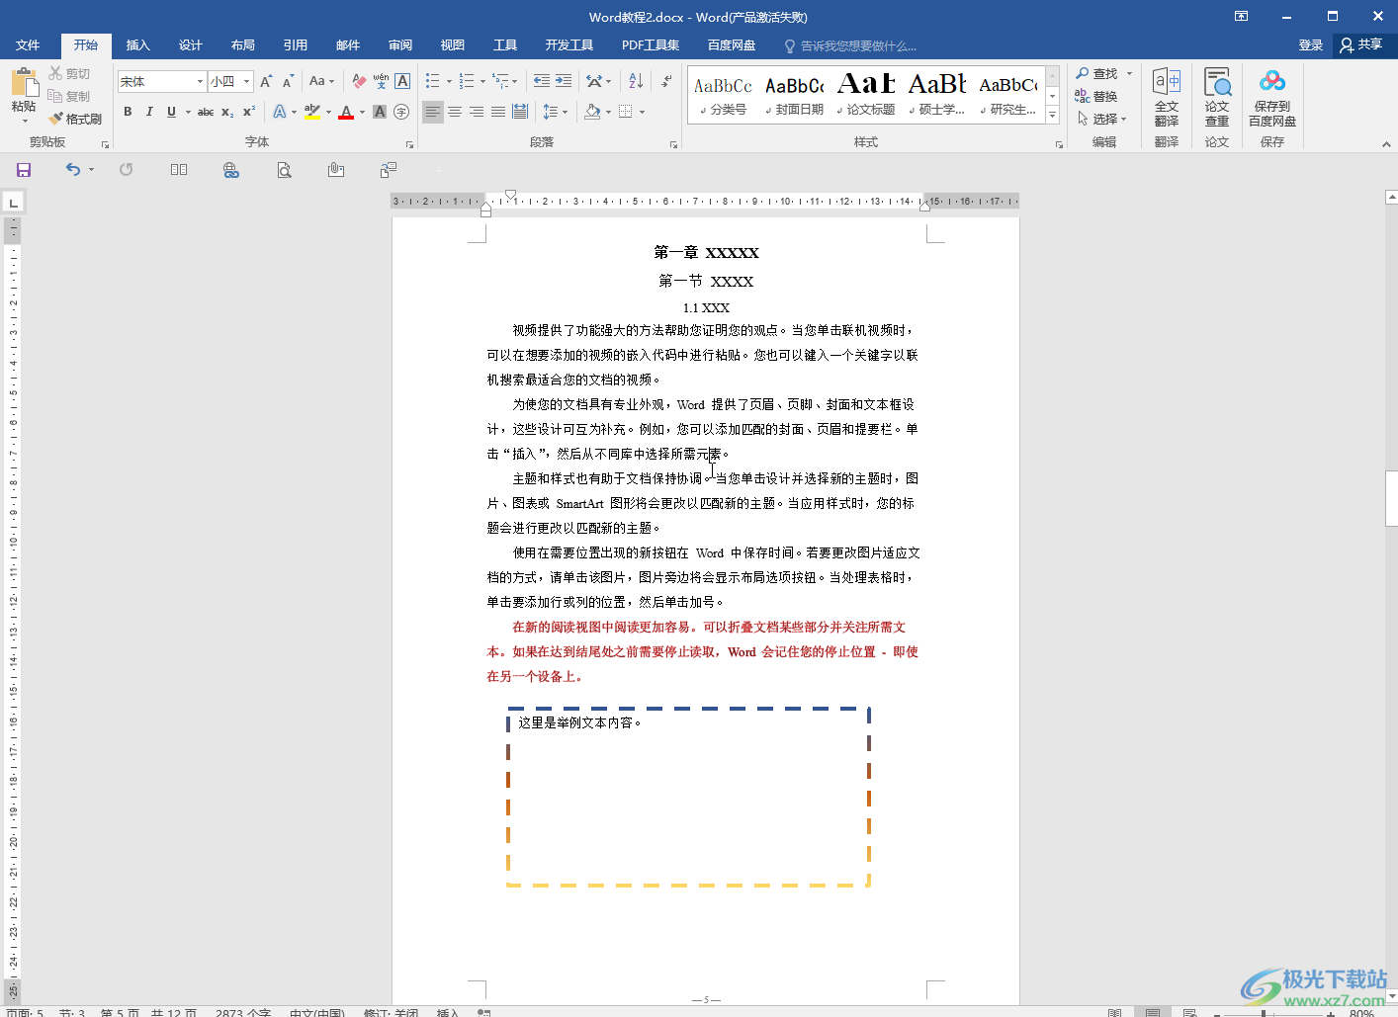The height and width of the screenshot is (1017, 1398).
Task: Apply subscript formatting
Action: point(227,112)
